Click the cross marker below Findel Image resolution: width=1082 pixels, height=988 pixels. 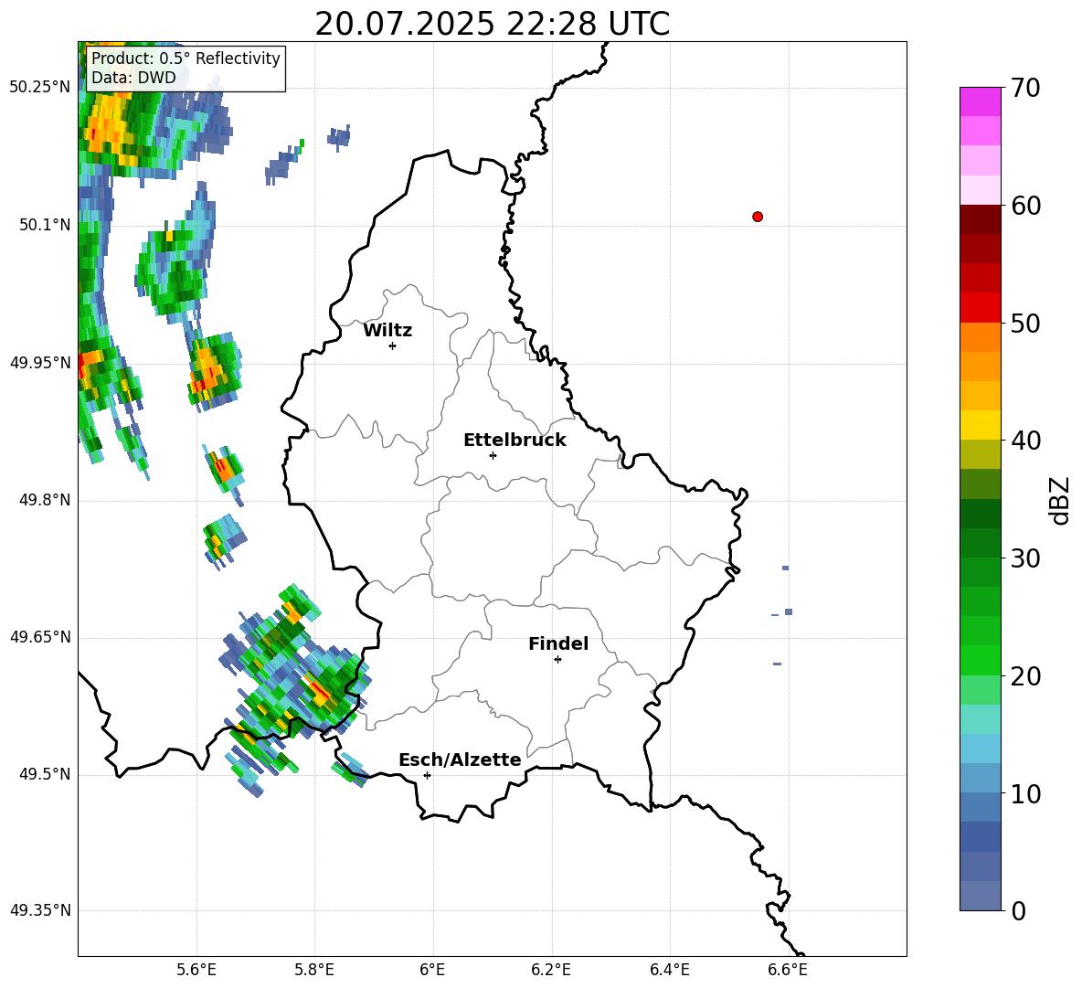pos(557,660)
